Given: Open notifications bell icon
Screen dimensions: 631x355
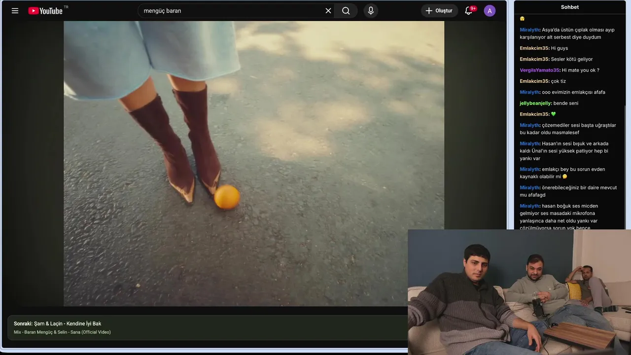Looking at the screenshot, I should pyautogui.click(x=469, y=11).
